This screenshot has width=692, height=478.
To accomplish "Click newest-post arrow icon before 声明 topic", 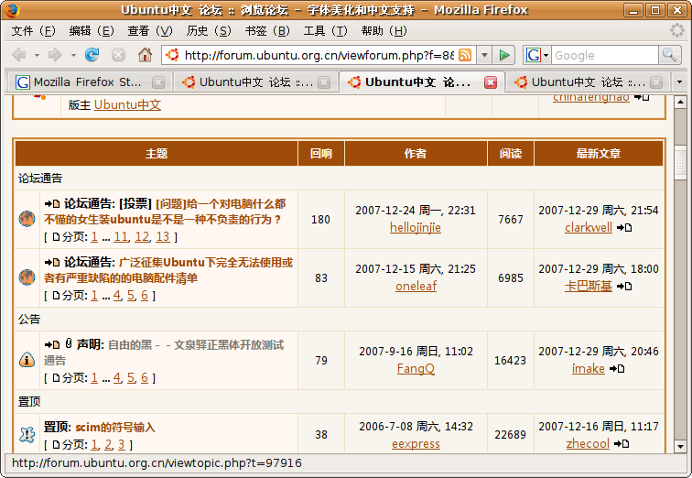I will tap(52, 344).
